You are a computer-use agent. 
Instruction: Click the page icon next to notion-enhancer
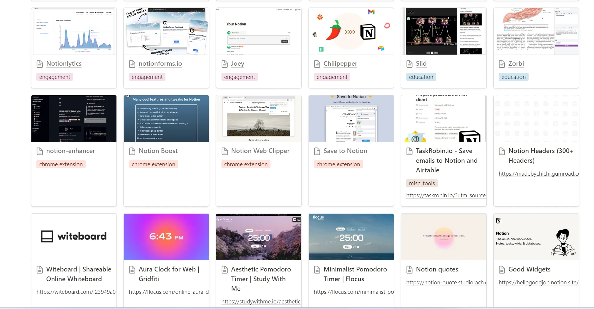40,151
